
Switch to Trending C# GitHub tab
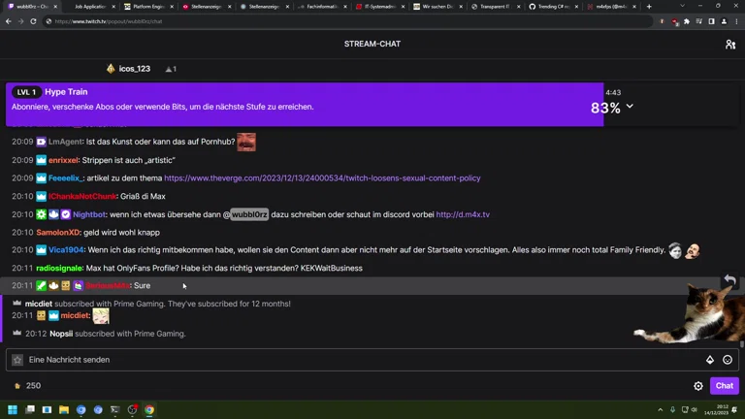pos(554,7)
